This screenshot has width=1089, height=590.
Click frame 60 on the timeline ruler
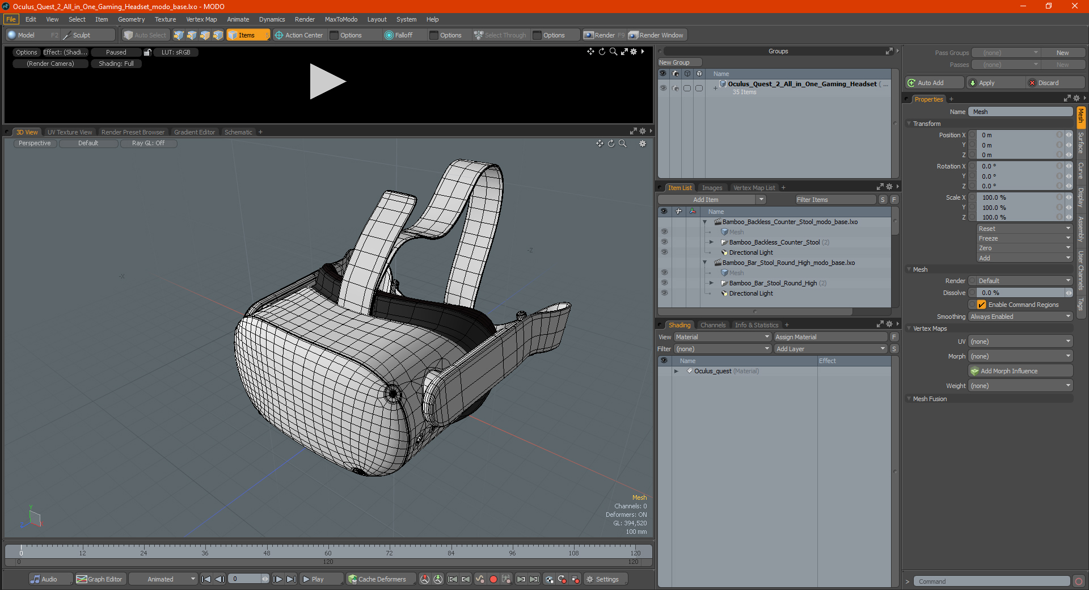pos(328,550)
